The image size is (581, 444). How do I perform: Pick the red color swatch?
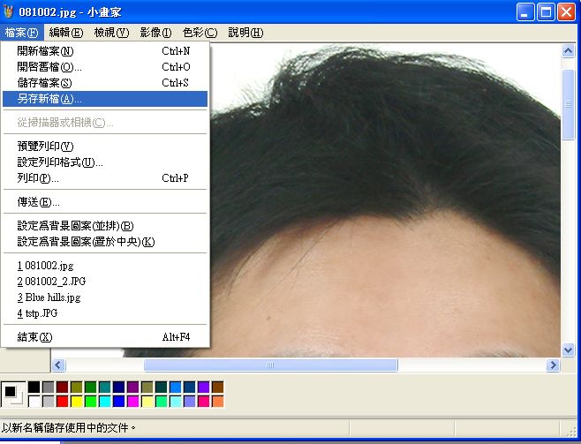tap(62, 402)
